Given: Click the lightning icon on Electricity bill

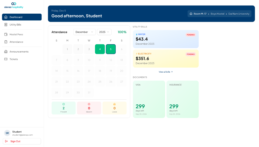Looking at the screenshot, I should coord(137,53).
